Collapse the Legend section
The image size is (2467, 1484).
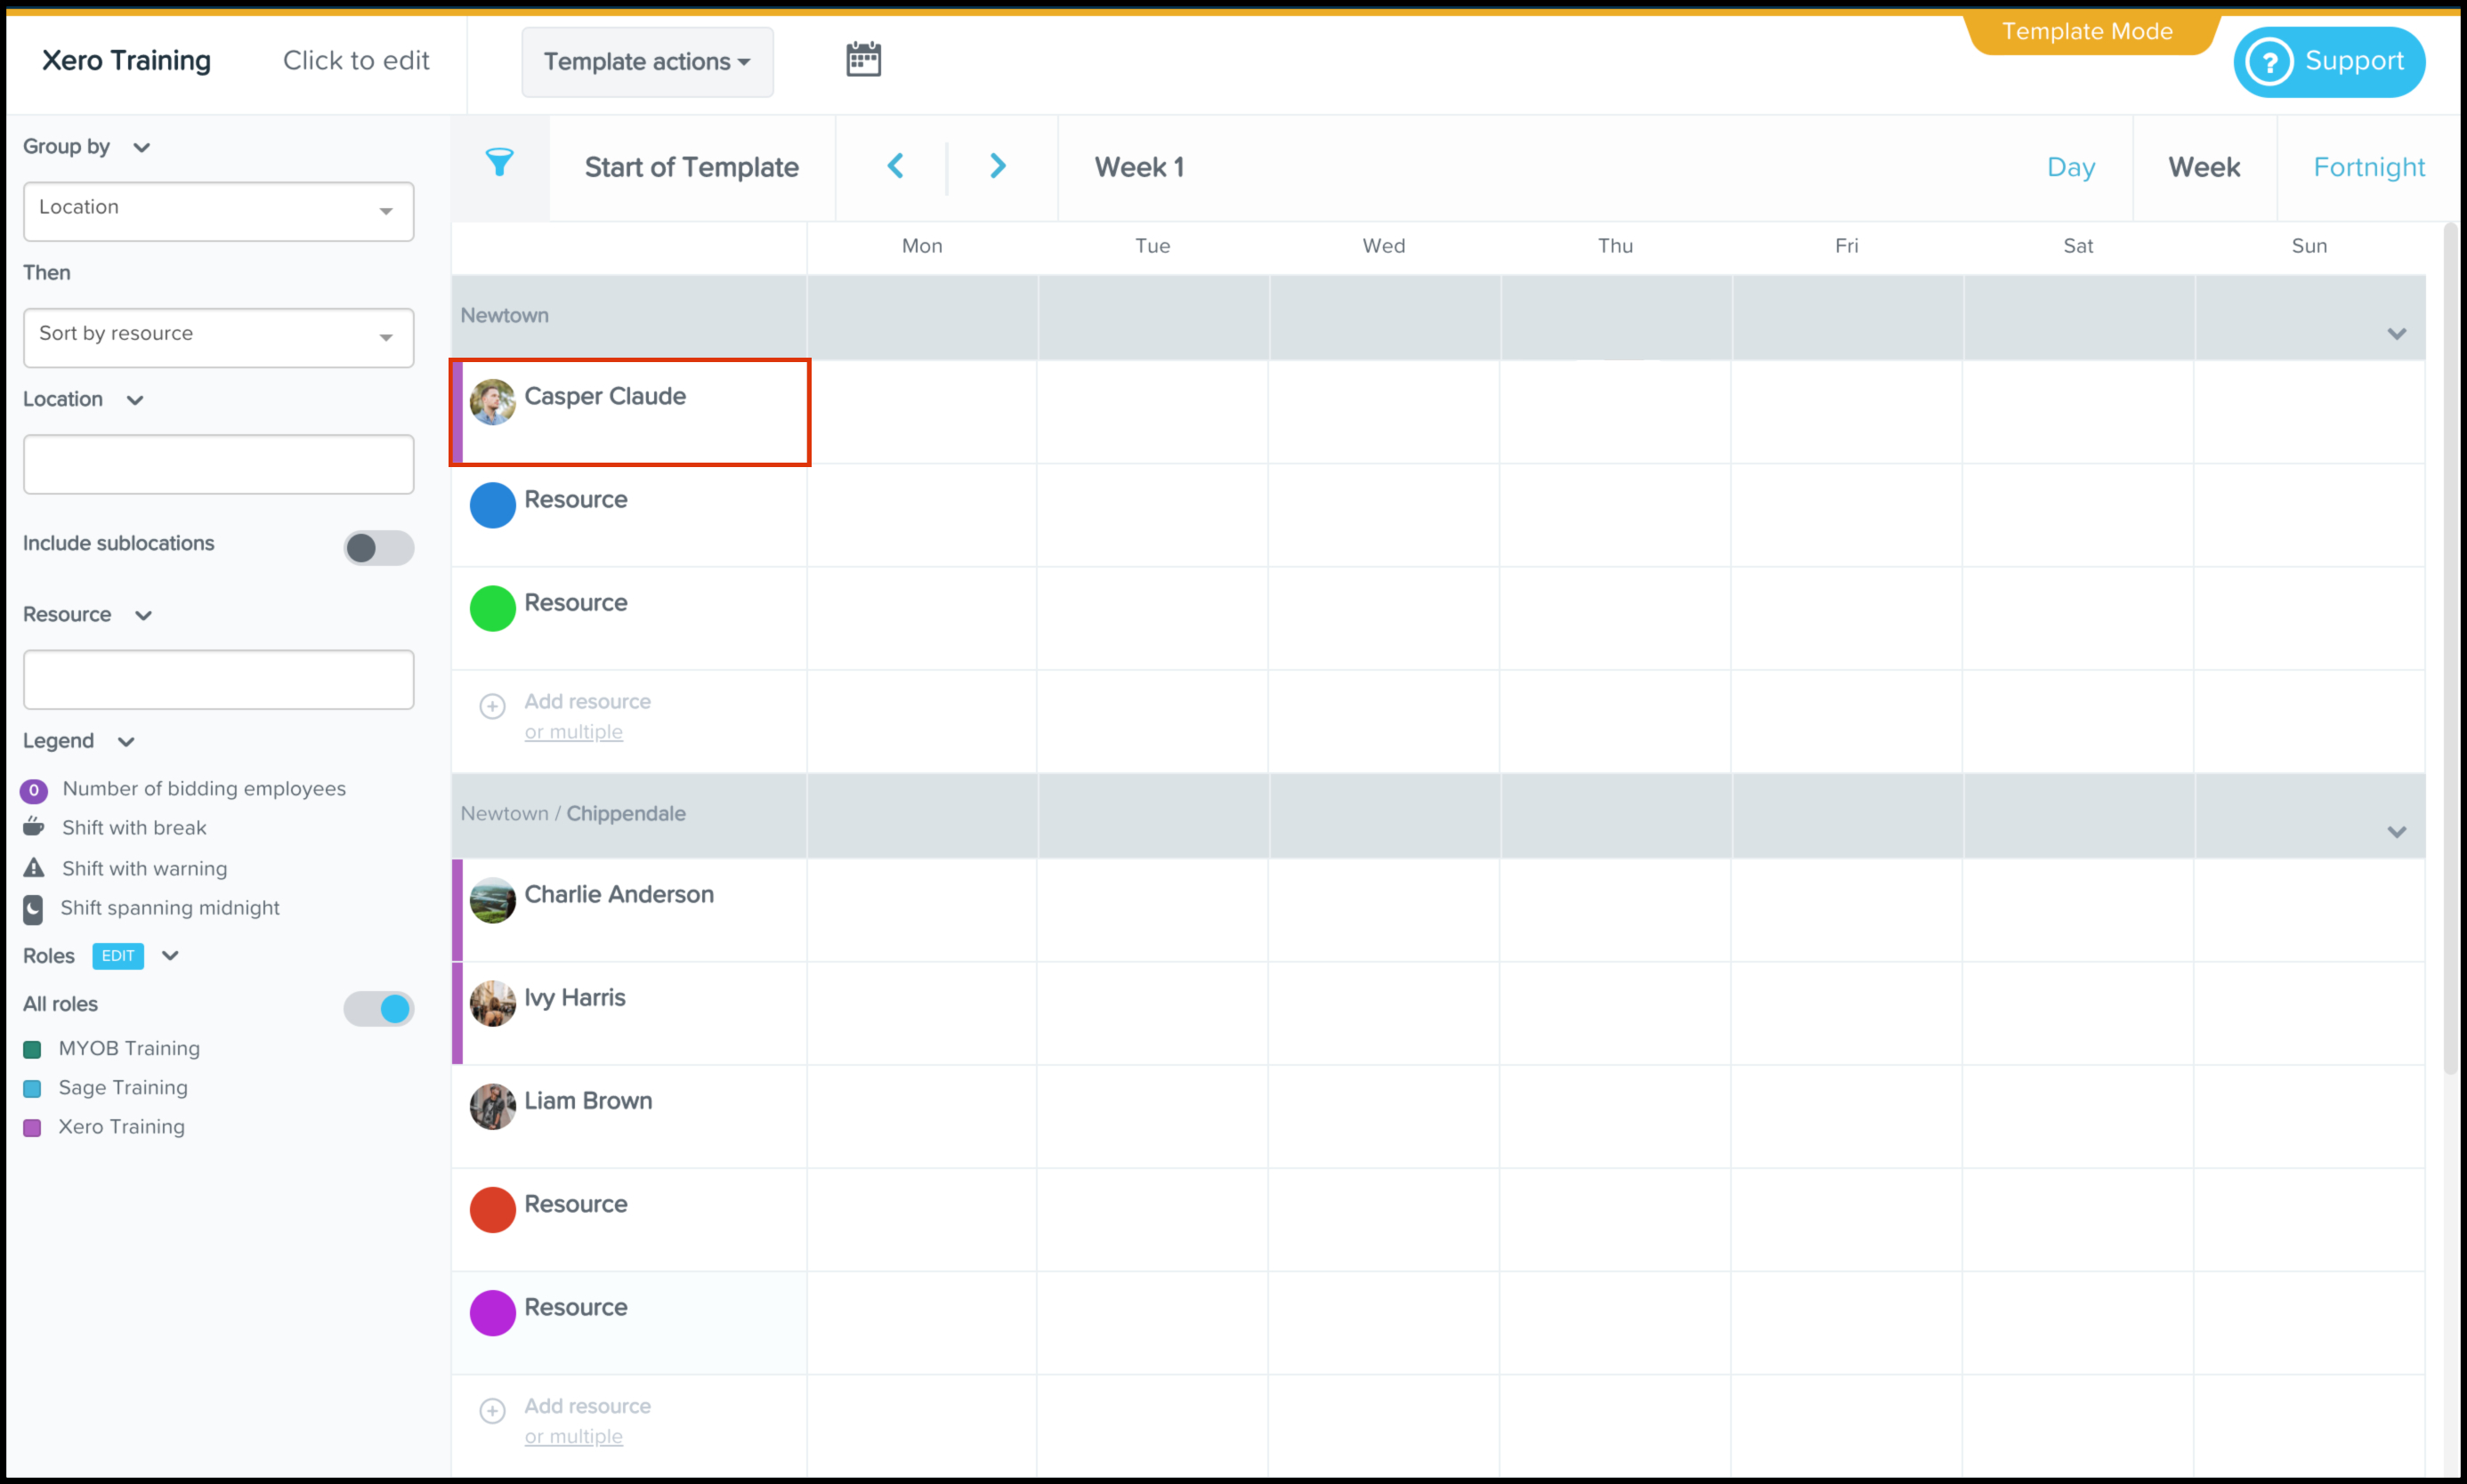pos(126,741)
